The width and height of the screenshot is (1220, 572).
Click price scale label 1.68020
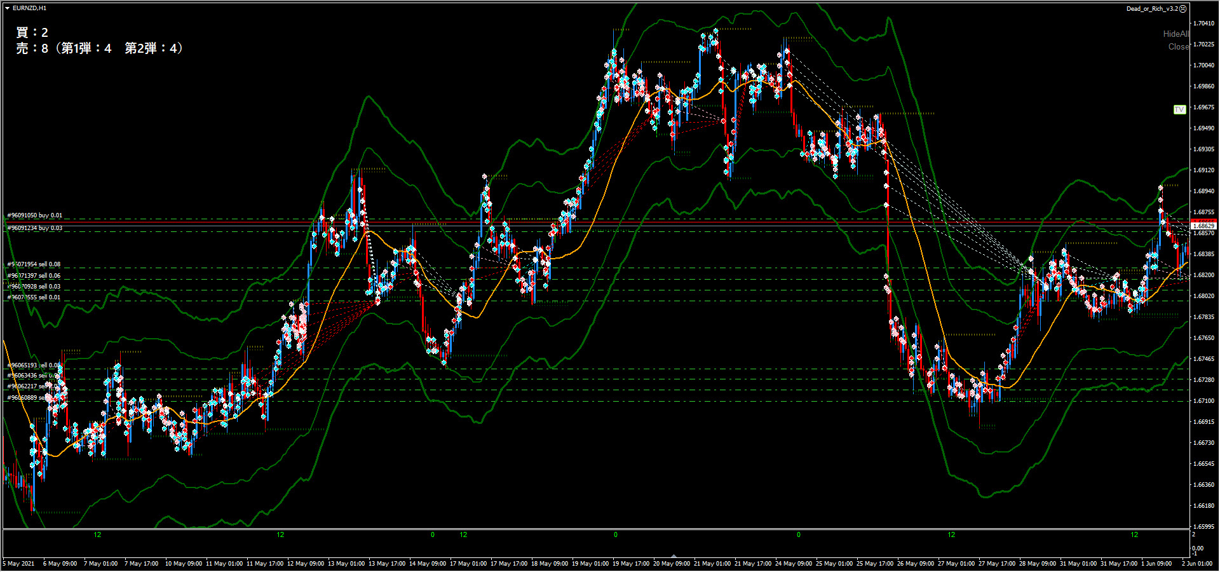[x=1204, y=296]
